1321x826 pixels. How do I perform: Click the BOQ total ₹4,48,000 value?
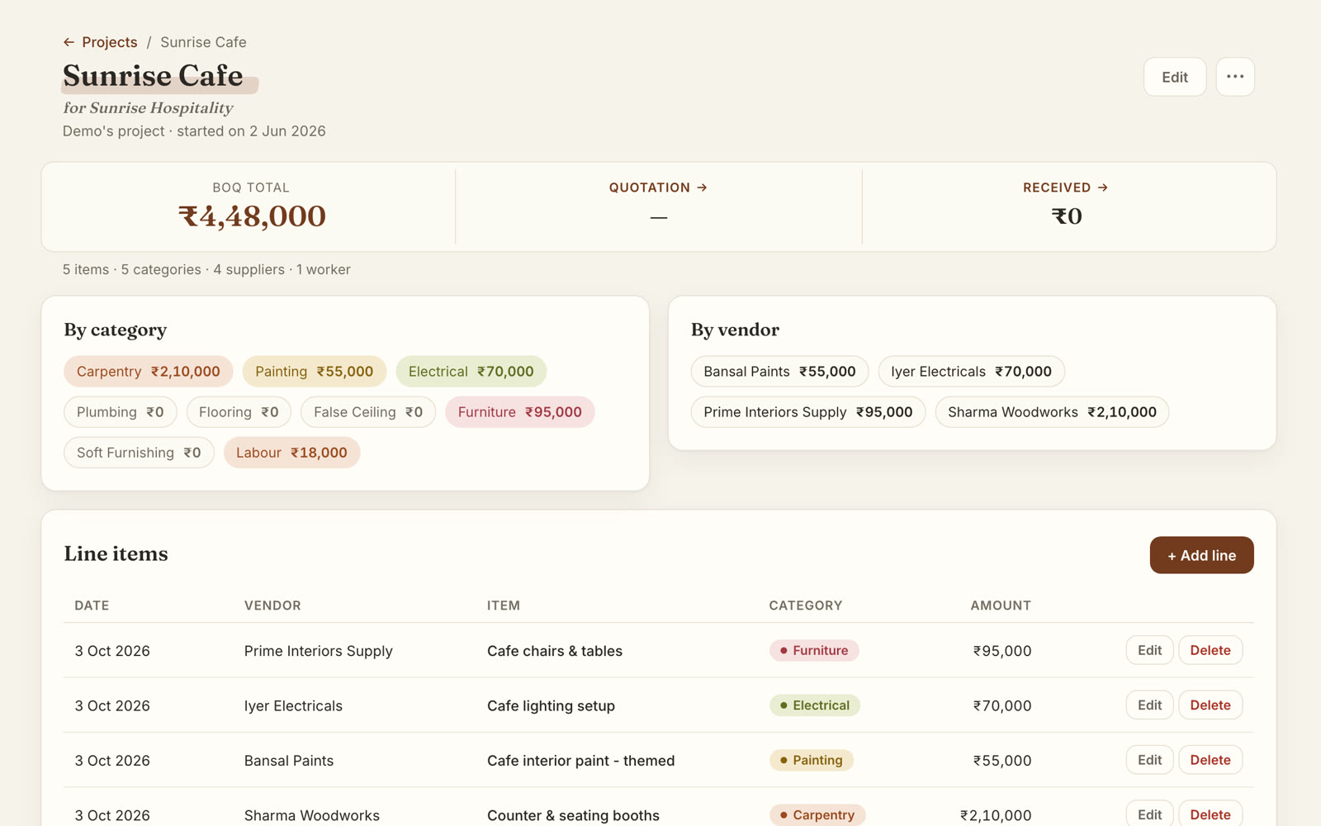pos(252,216)
